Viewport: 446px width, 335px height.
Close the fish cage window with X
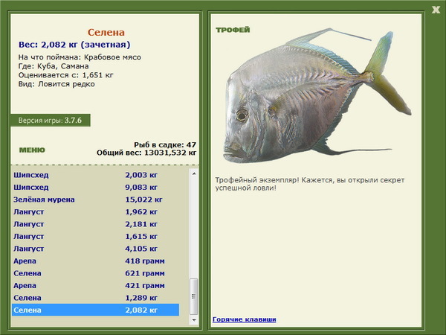pos(436,10)
